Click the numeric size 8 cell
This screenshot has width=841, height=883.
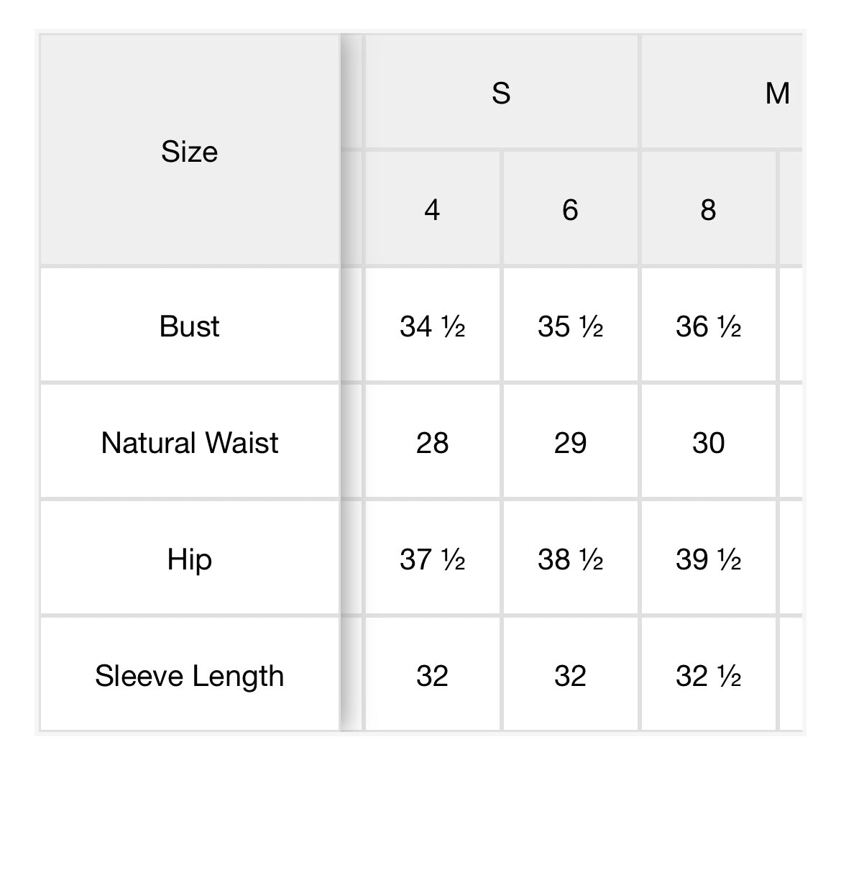[708, 210]
